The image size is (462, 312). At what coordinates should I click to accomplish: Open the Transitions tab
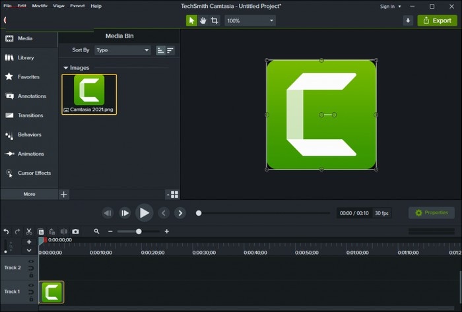coord(29,115)
